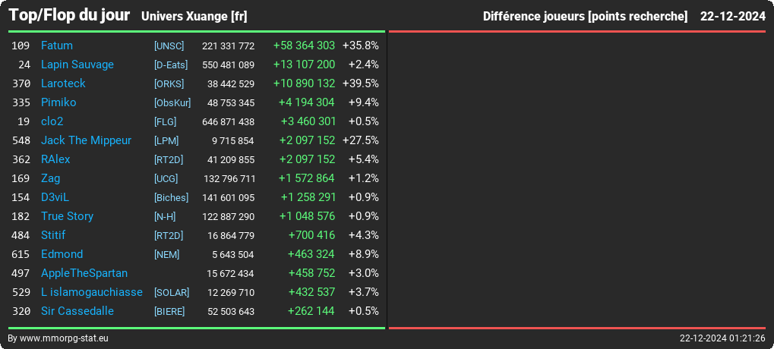Screen dimensions: 774x349
Task: Select player name Laroteck
Action: point(63,83)
